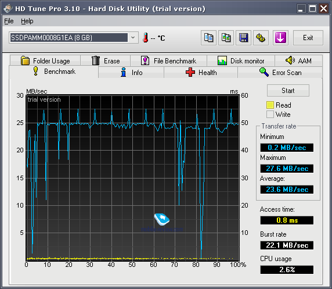
Task: Click the floppy disk save icon
Action: pyautogui.click(x=244, y=38)
